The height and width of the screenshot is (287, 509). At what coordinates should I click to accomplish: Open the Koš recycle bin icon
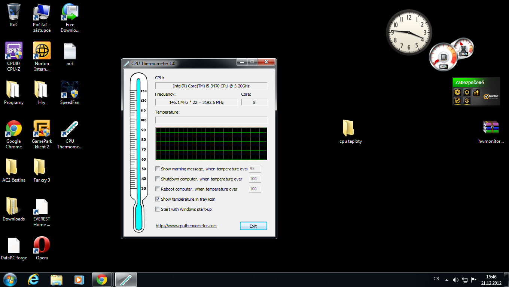pyautogui.click(x=14, y=15)
